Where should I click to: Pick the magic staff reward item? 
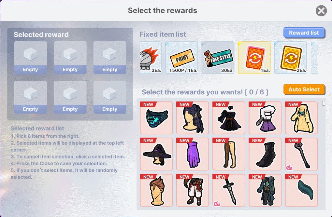(301, 154)
